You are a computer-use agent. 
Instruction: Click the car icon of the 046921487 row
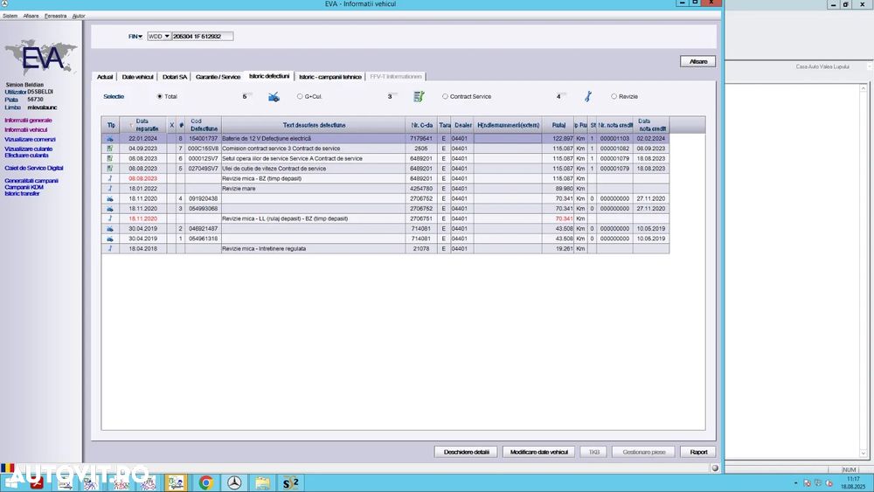(110, 228)
